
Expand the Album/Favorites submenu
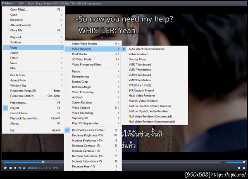click(33, 25)
